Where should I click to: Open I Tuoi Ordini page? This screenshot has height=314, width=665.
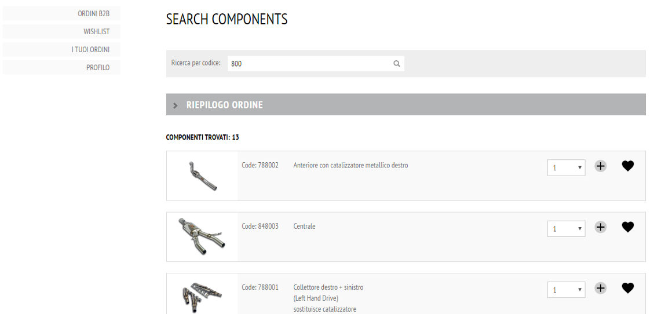pyautogui.click(x=61, y=50)
